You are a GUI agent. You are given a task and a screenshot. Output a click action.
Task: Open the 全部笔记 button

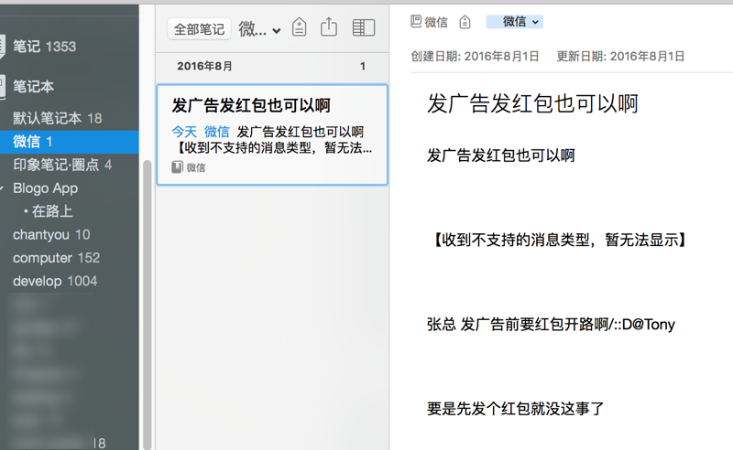click(x=199, y=29)
